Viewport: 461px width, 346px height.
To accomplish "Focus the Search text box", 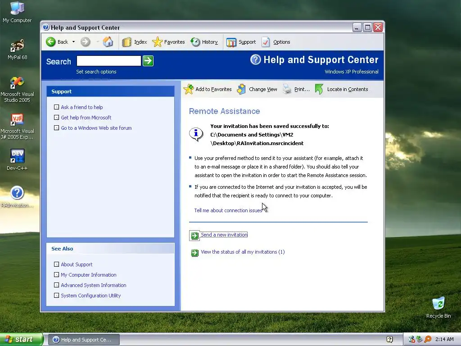I will [109, 61].
